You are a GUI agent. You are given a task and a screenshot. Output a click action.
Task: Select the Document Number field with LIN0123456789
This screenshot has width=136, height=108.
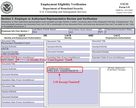pyautogui.click(x=22, y=54)
